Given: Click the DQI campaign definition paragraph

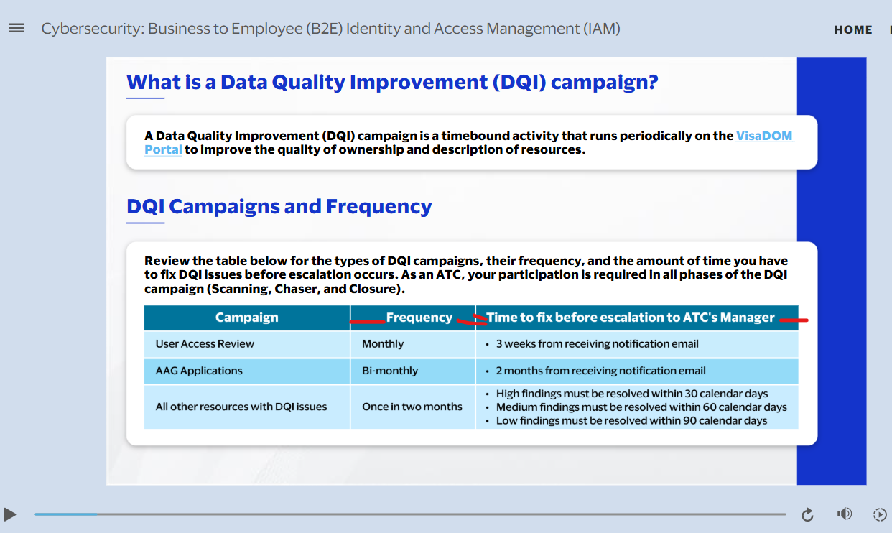Looking at the screenshot, I should [x=469, y=143].
